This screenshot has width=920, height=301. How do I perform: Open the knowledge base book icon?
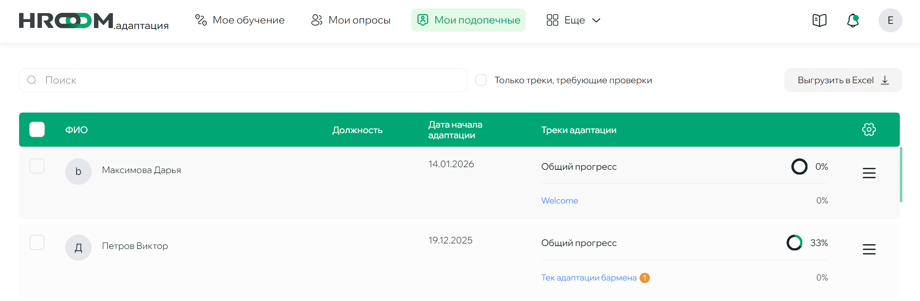[x=819, y=20]
